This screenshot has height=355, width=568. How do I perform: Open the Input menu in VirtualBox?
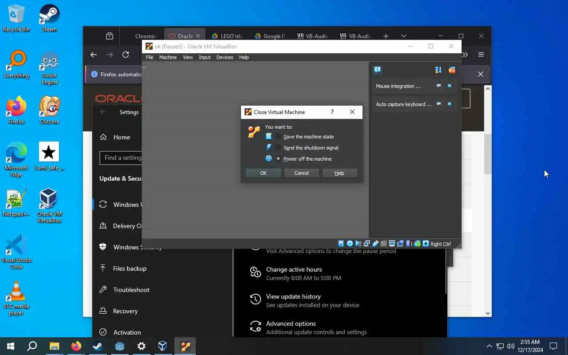pyautogui.click(x=205, y=57)
